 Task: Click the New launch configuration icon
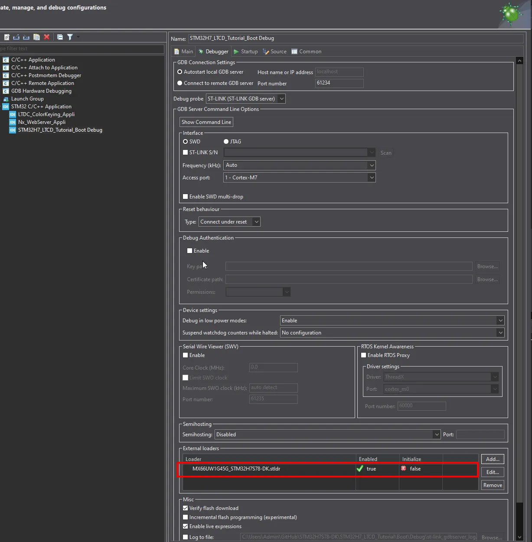point(7,37)
